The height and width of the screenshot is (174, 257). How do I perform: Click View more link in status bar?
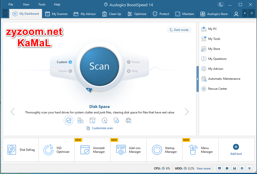click(x=203, y=169)
